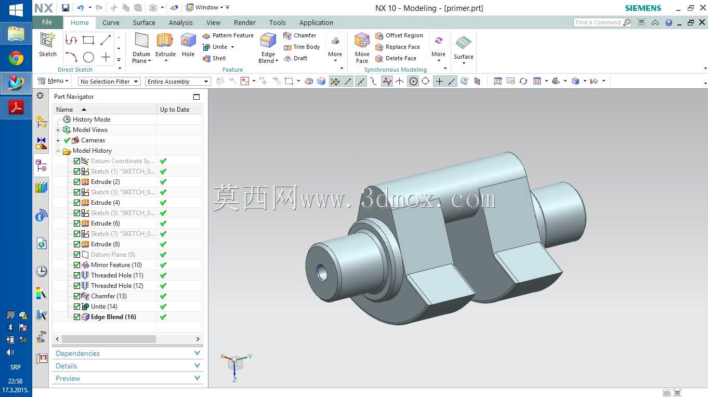Start a new Sketch
The image size is (708, 397).
pos(48,45)
